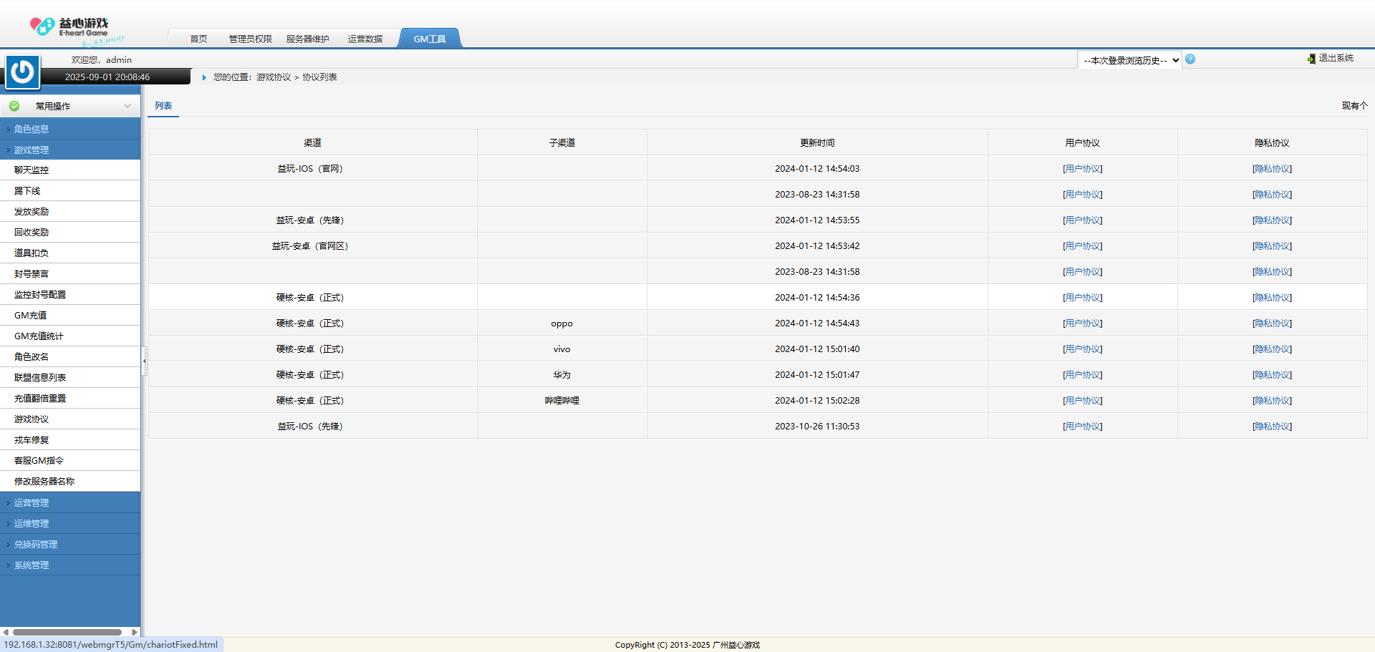
Task: Click the green door exit icon
Action: tap(1311, 59)
